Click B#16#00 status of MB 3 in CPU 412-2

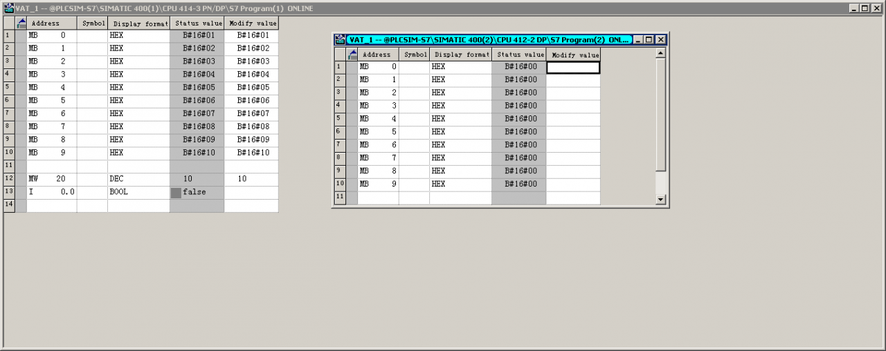point(519,106)
